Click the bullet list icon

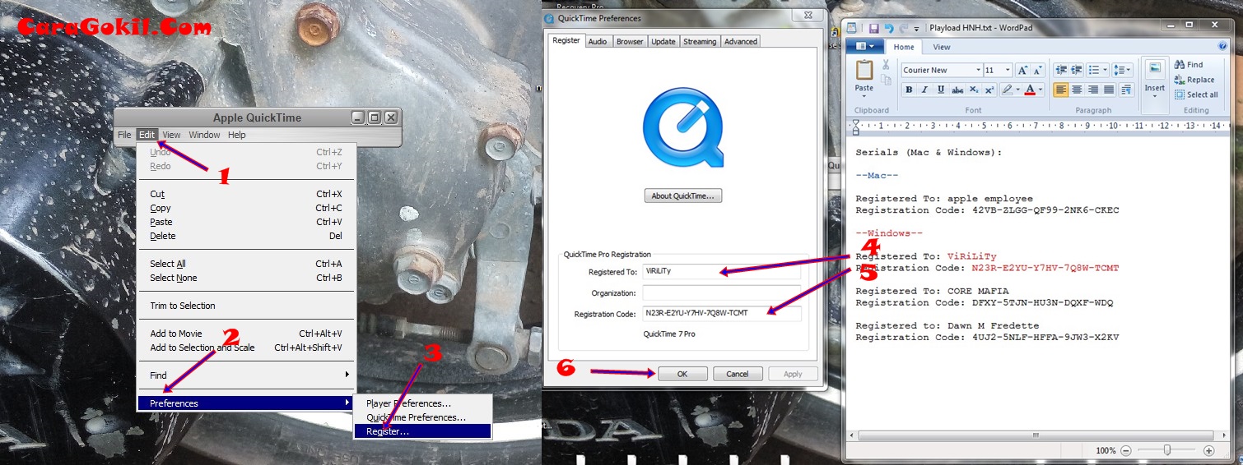[x=1092, y=70]
